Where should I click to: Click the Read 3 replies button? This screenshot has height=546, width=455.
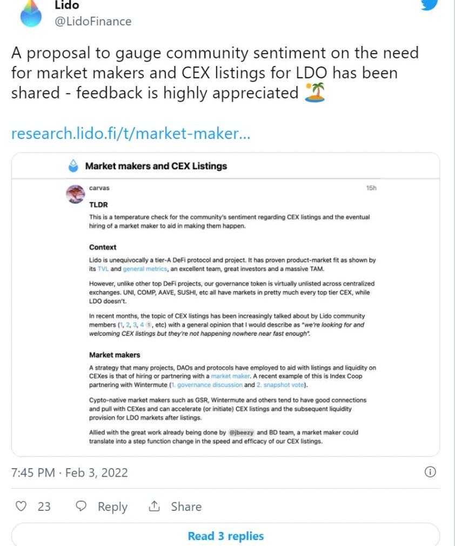point(225,536)
